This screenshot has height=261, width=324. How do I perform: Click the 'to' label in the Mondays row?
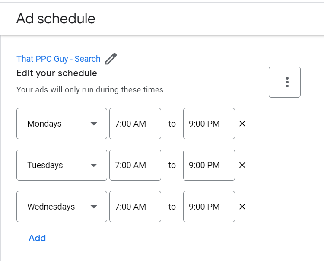172,124
